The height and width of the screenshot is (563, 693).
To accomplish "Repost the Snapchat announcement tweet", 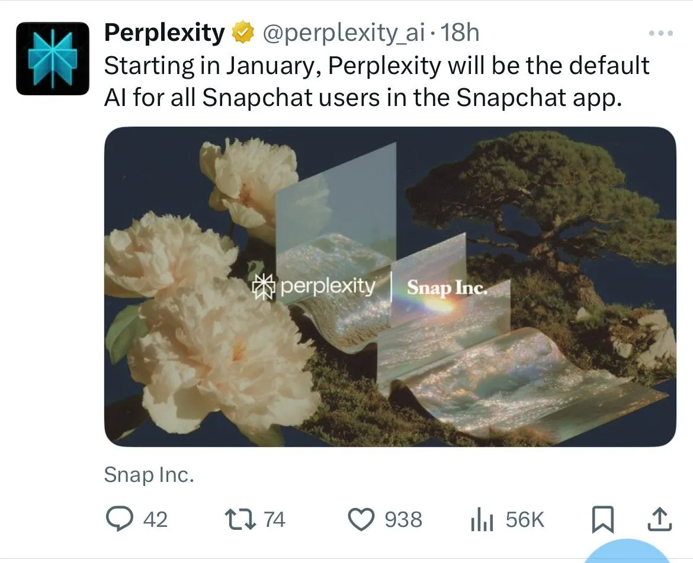I will coord(239,519).
